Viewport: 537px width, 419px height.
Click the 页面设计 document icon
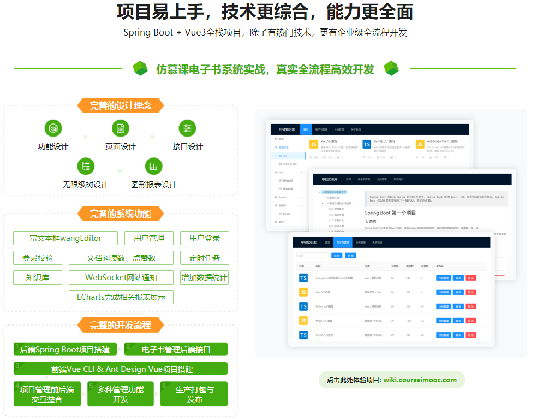coord(120,128)
